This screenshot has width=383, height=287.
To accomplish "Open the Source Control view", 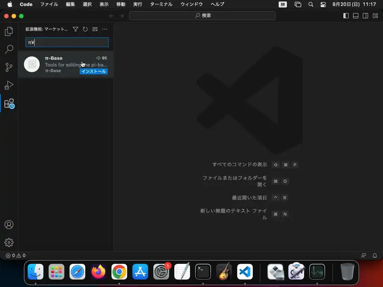I will (9, 67).
